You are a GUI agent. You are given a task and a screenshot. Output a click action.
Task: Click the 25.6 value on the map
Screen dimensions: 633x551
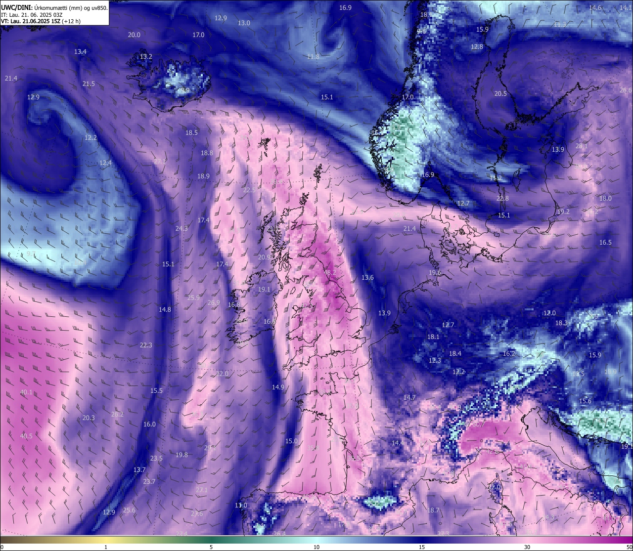[129, 510]
